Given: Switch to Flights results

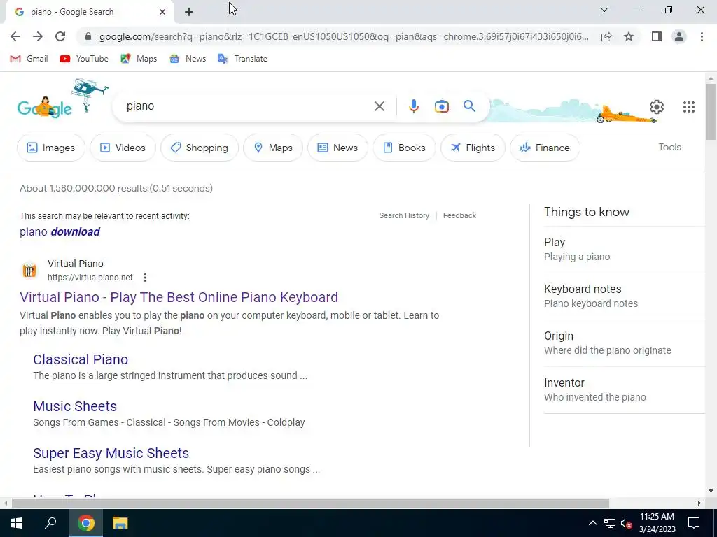Looking at the screenshot, I should [x=473, y=148].
